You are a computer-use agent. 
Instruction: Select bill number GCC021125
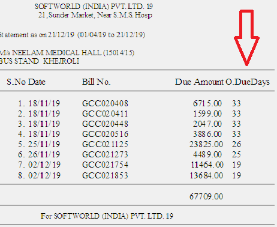click(105, 144)
